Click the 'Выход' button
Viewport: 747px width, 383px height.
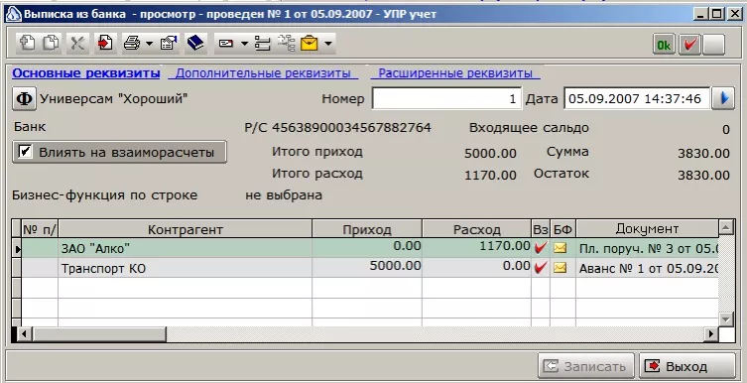tap(687, 366)
